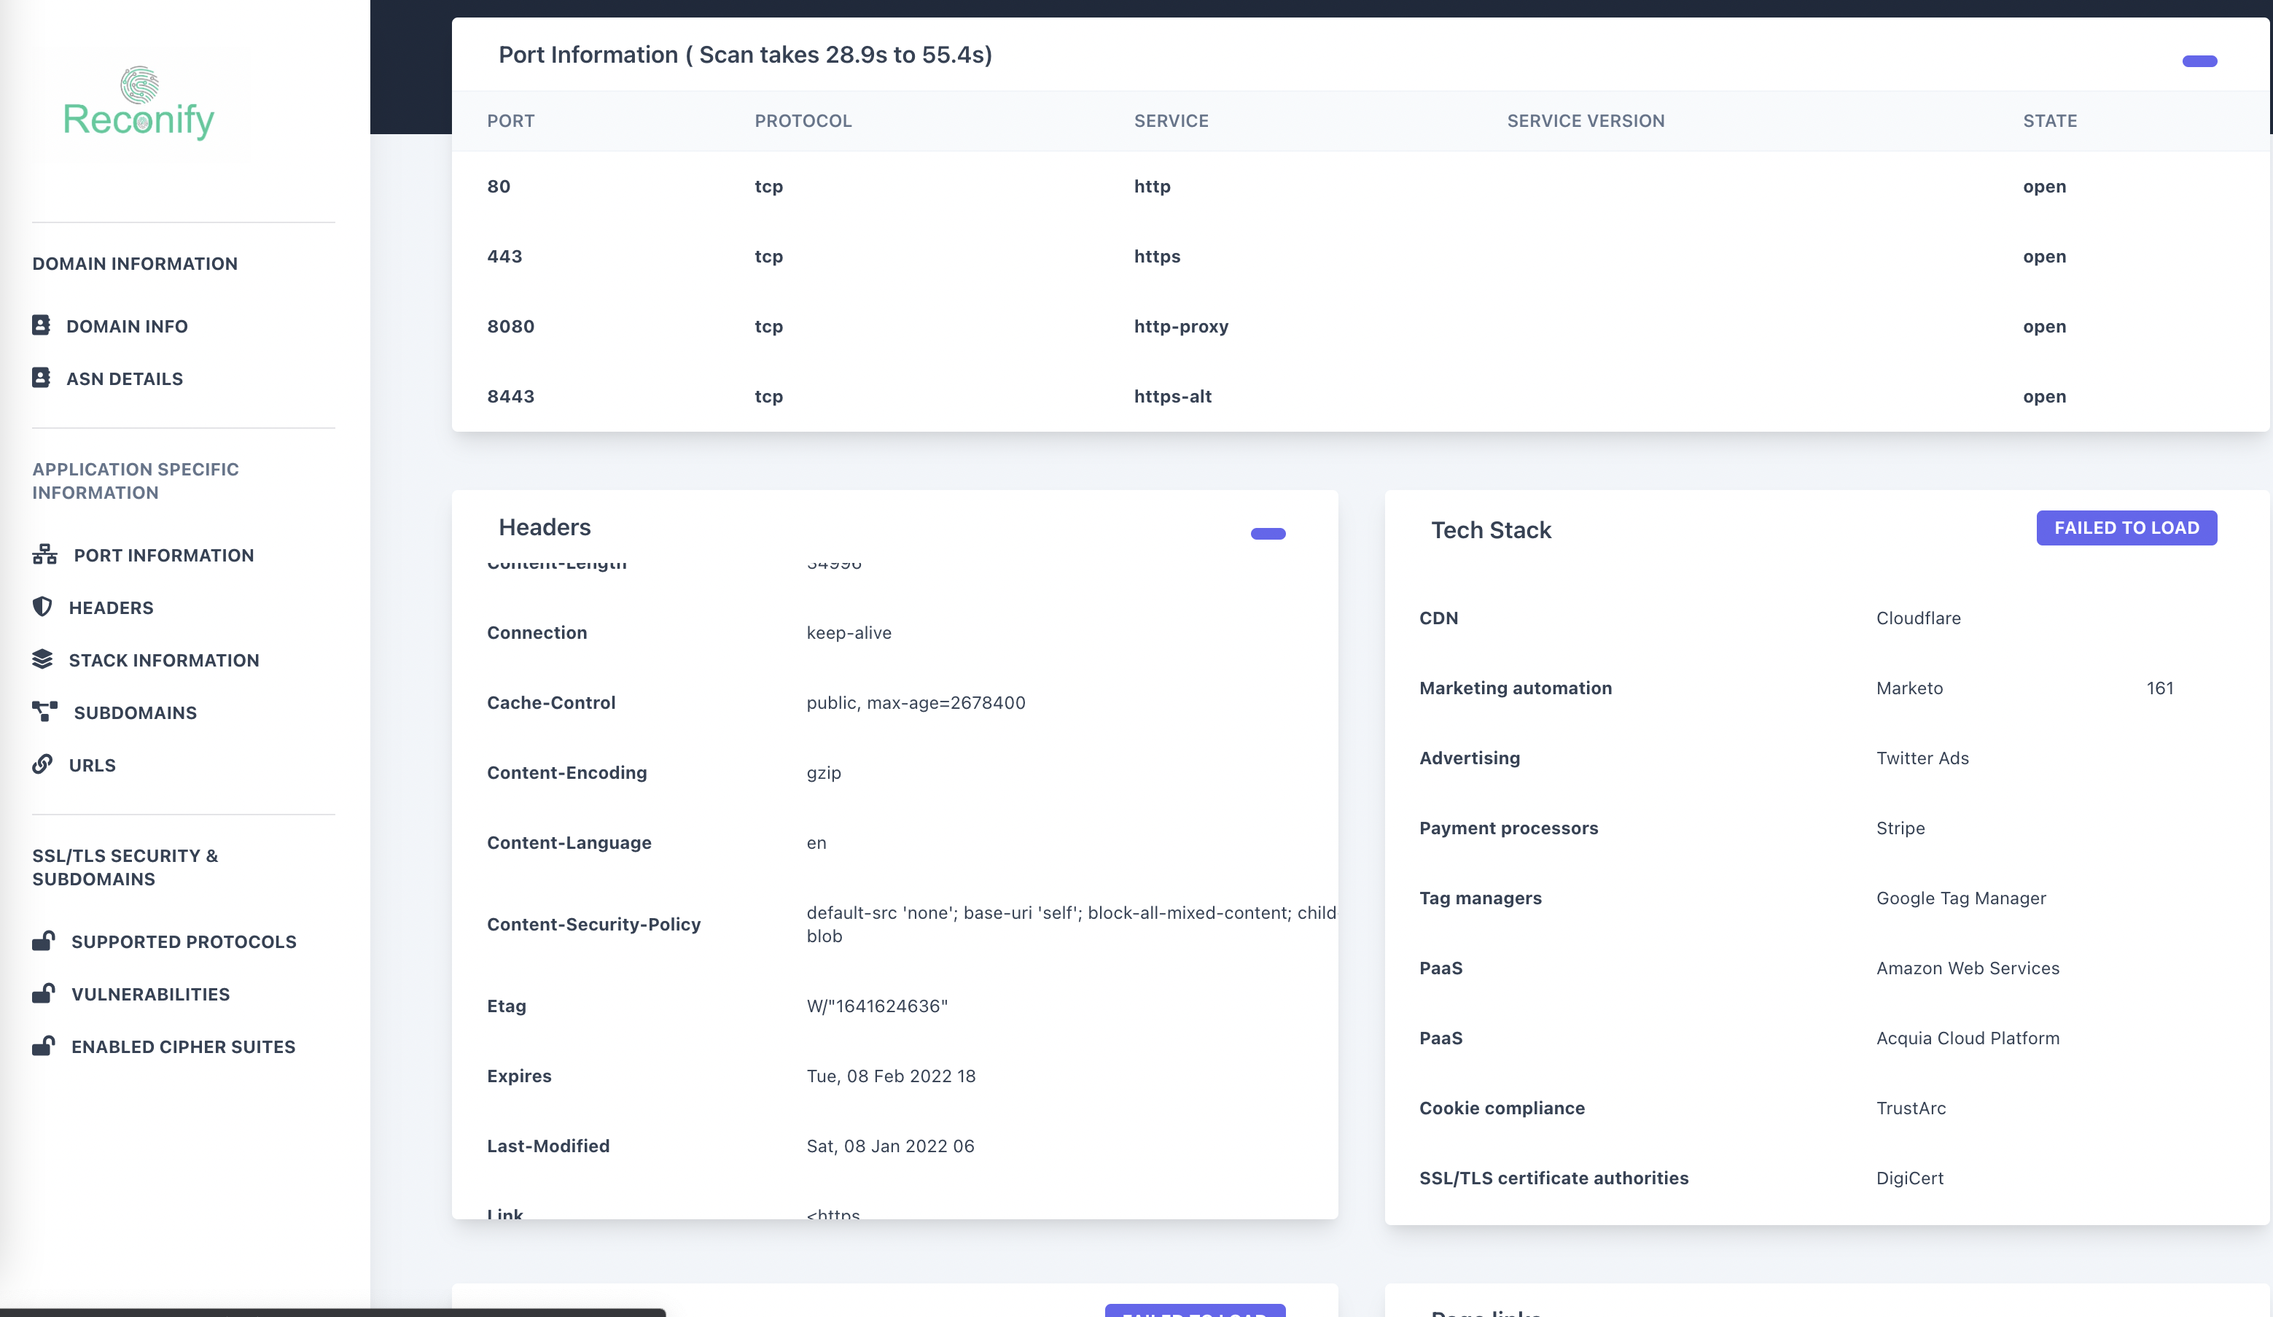Click the URLs chain-link icon
Viewport: 2273px width, 1317px height.
tap(42, 763)
